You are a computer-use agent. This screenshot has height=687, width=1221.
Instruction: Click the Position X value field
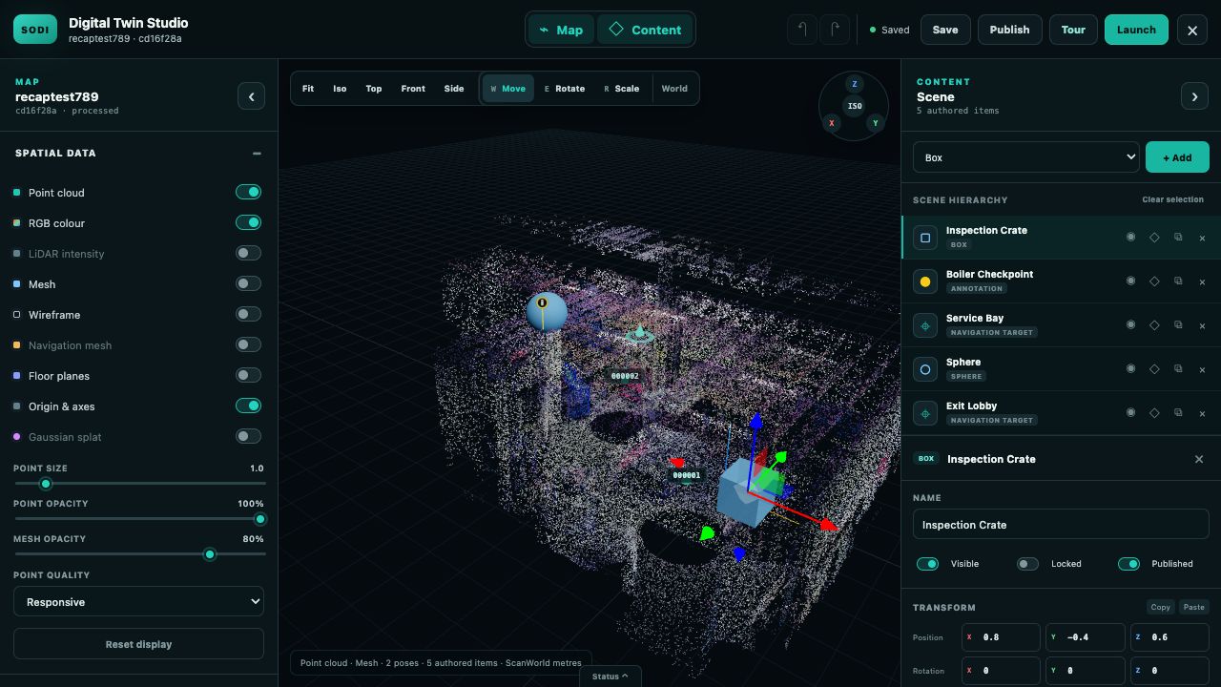(x=1001, y=637)
